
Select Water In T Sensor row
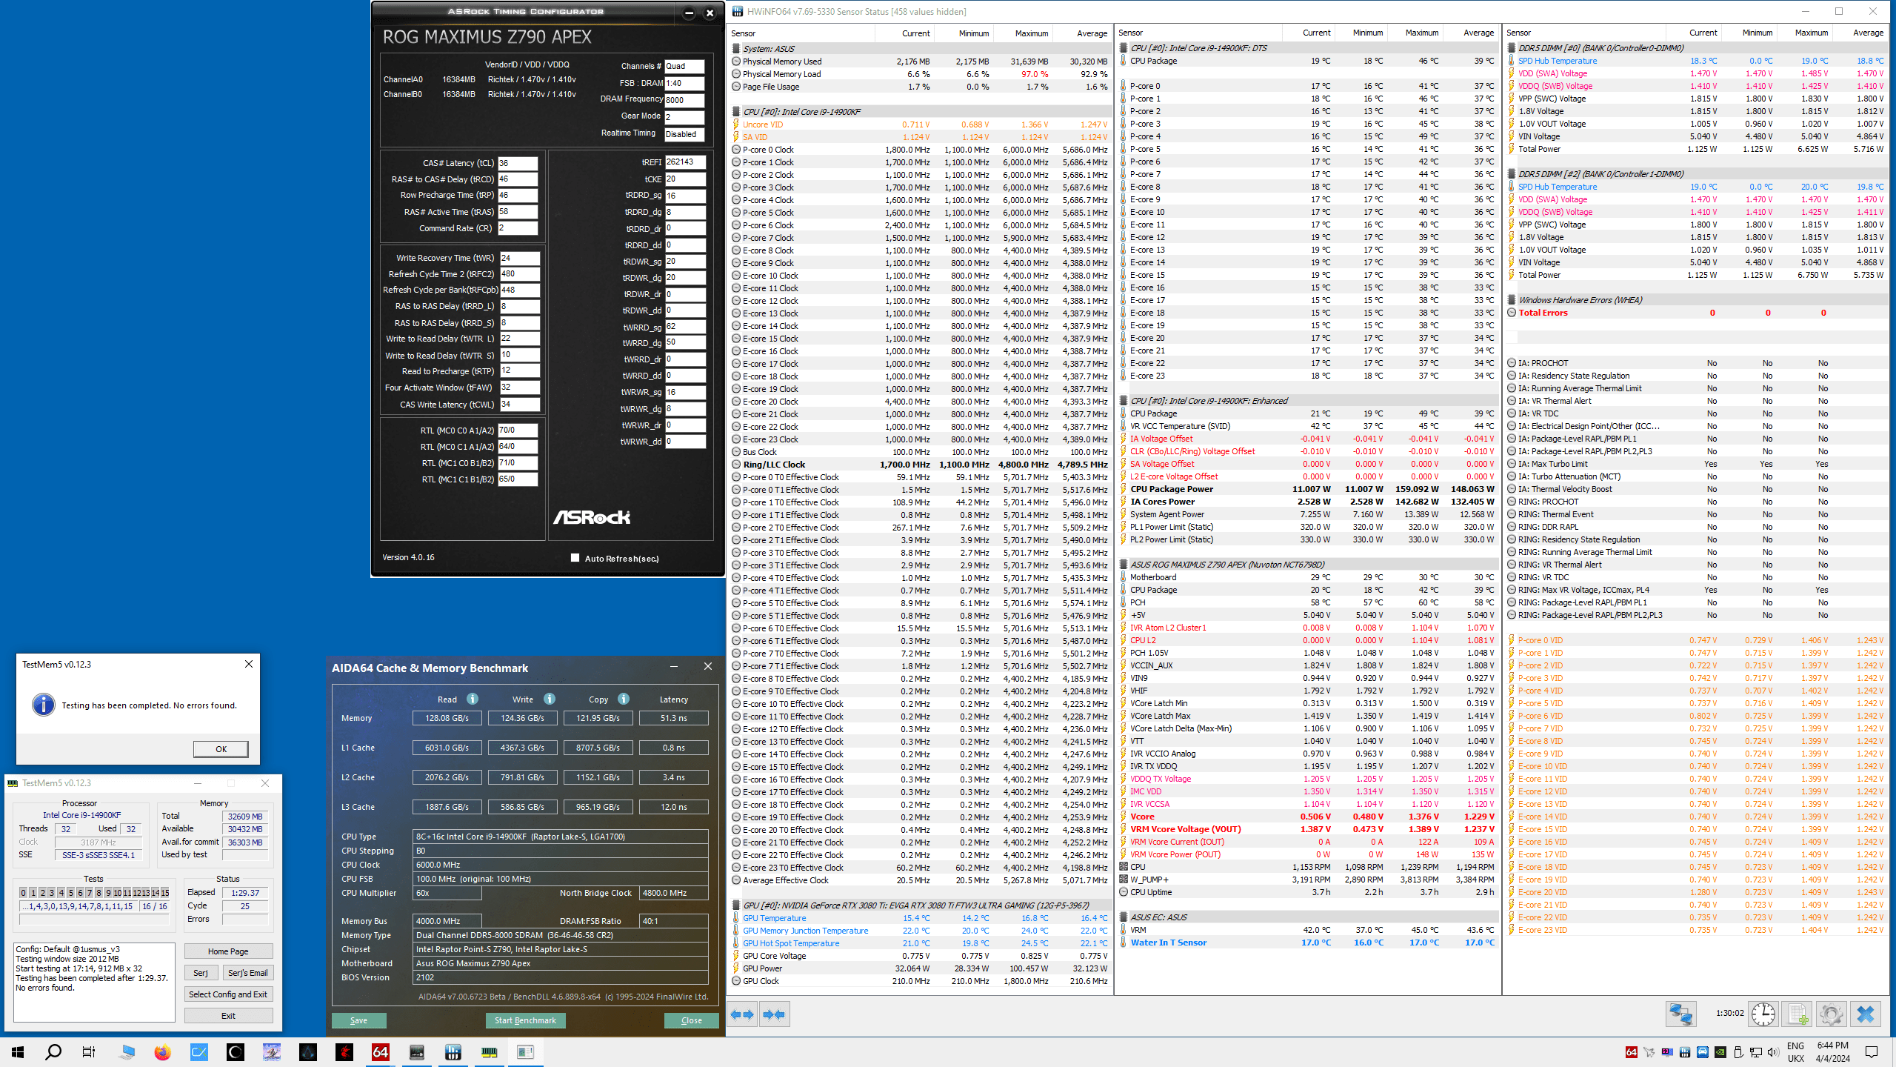[x=1307, y=943]
